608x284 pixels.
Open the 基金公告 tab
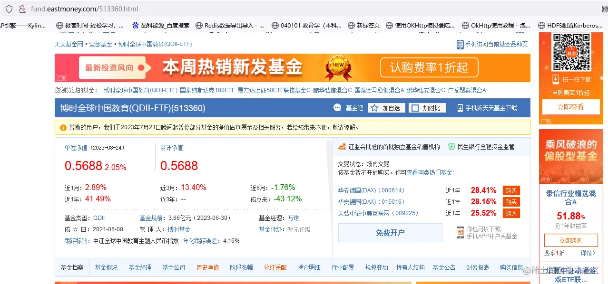[444, 267]
